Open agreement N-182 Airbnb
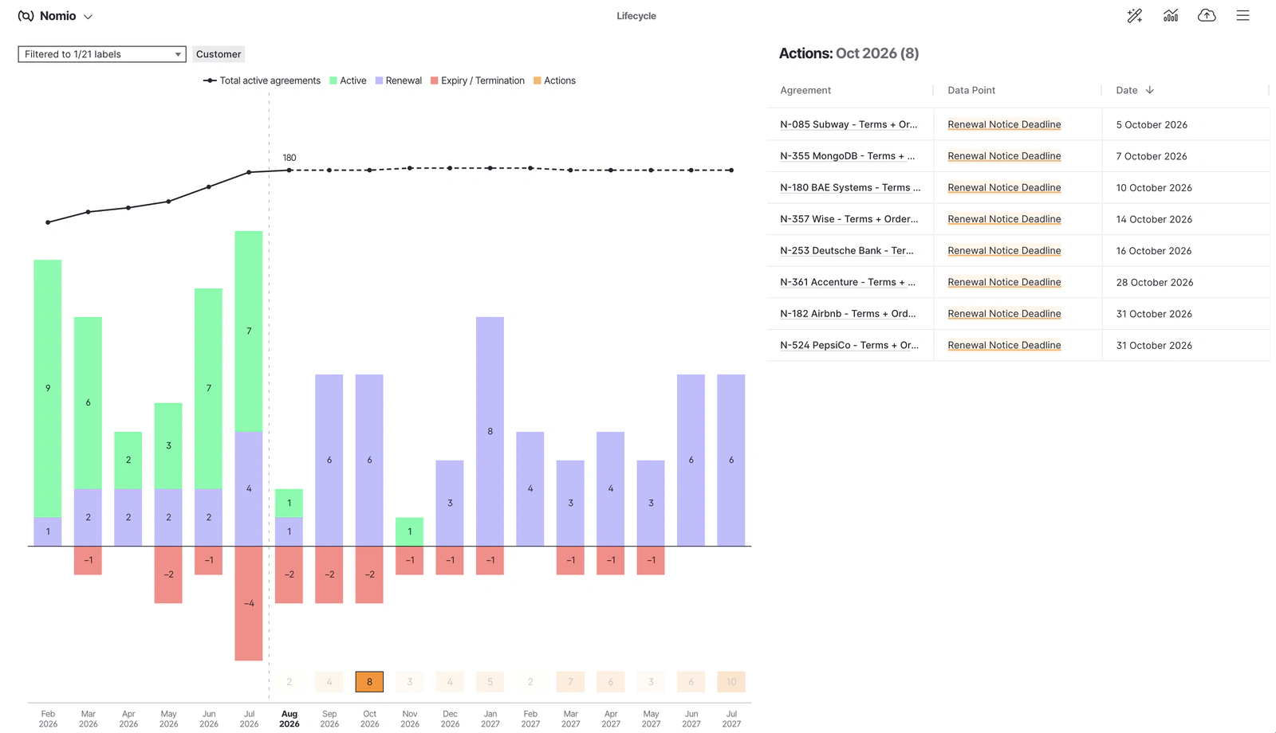Viewport: 1276px width, 733px height. click(848, 314)
